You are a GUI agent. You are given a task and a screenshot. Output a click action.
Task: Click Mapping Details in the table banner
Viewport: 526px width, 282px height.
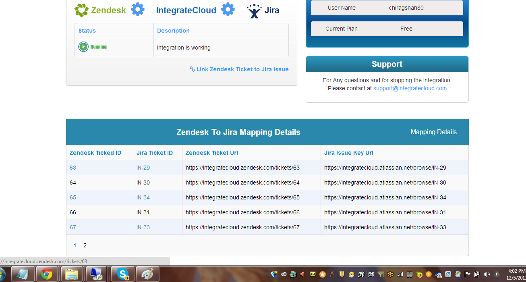click(434, 132)
